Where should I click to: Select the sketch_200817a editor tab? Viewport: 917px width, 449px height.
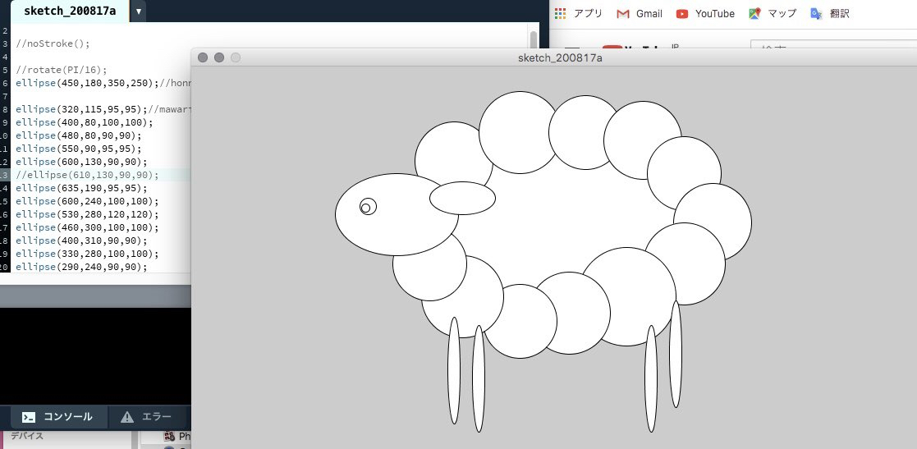pyautogui.click(x=69, y=11)
